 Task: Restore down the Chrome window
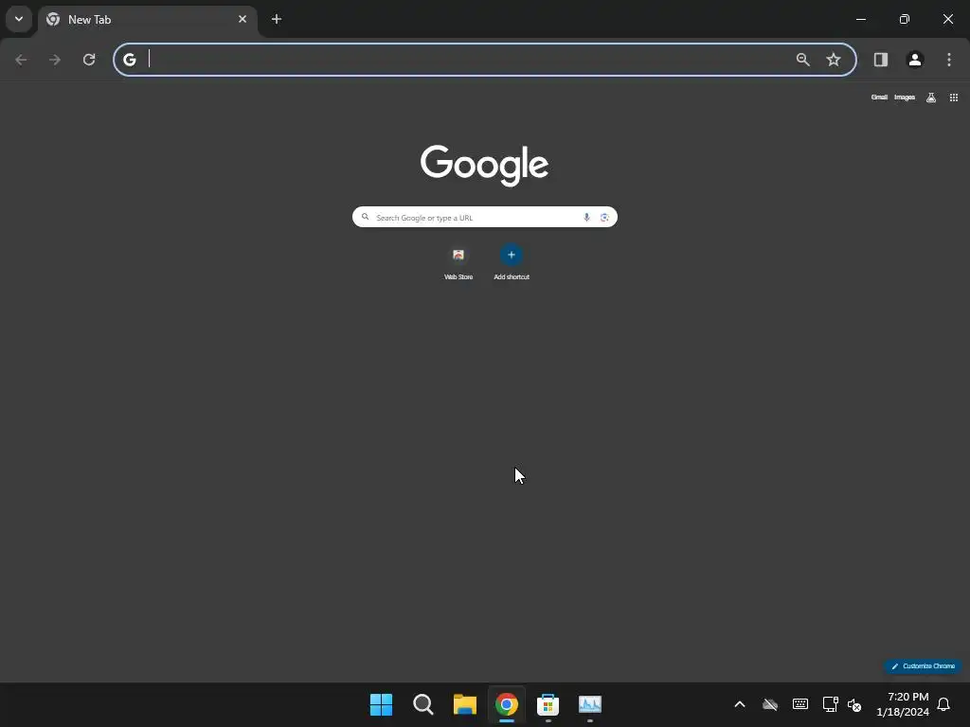[905, 19]
